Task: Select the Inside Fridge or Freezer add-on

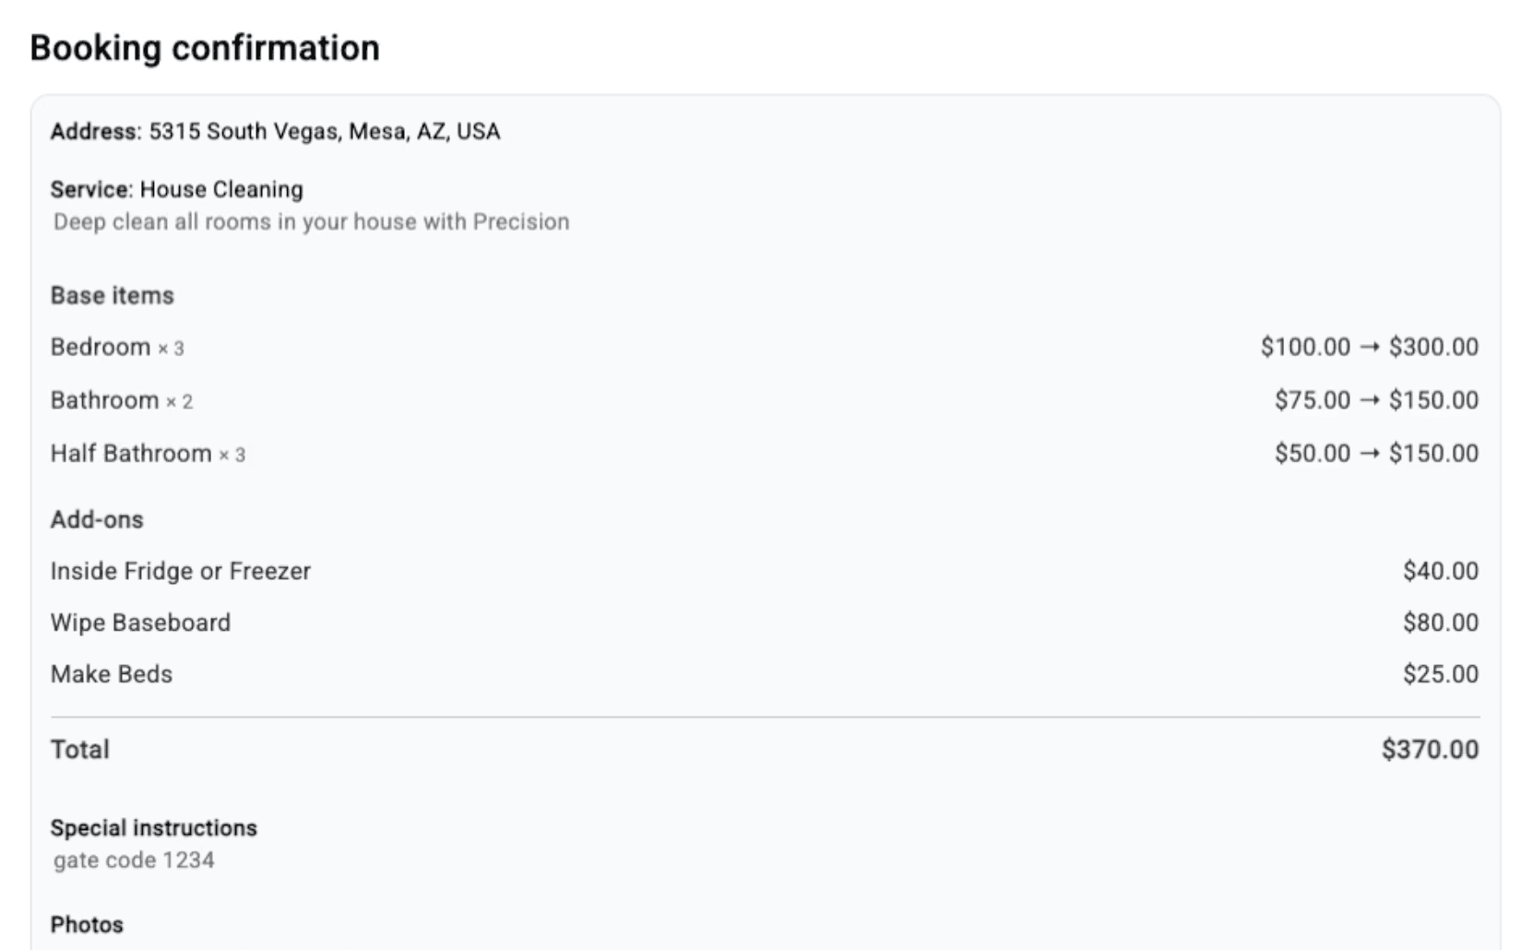Action: 180,571
